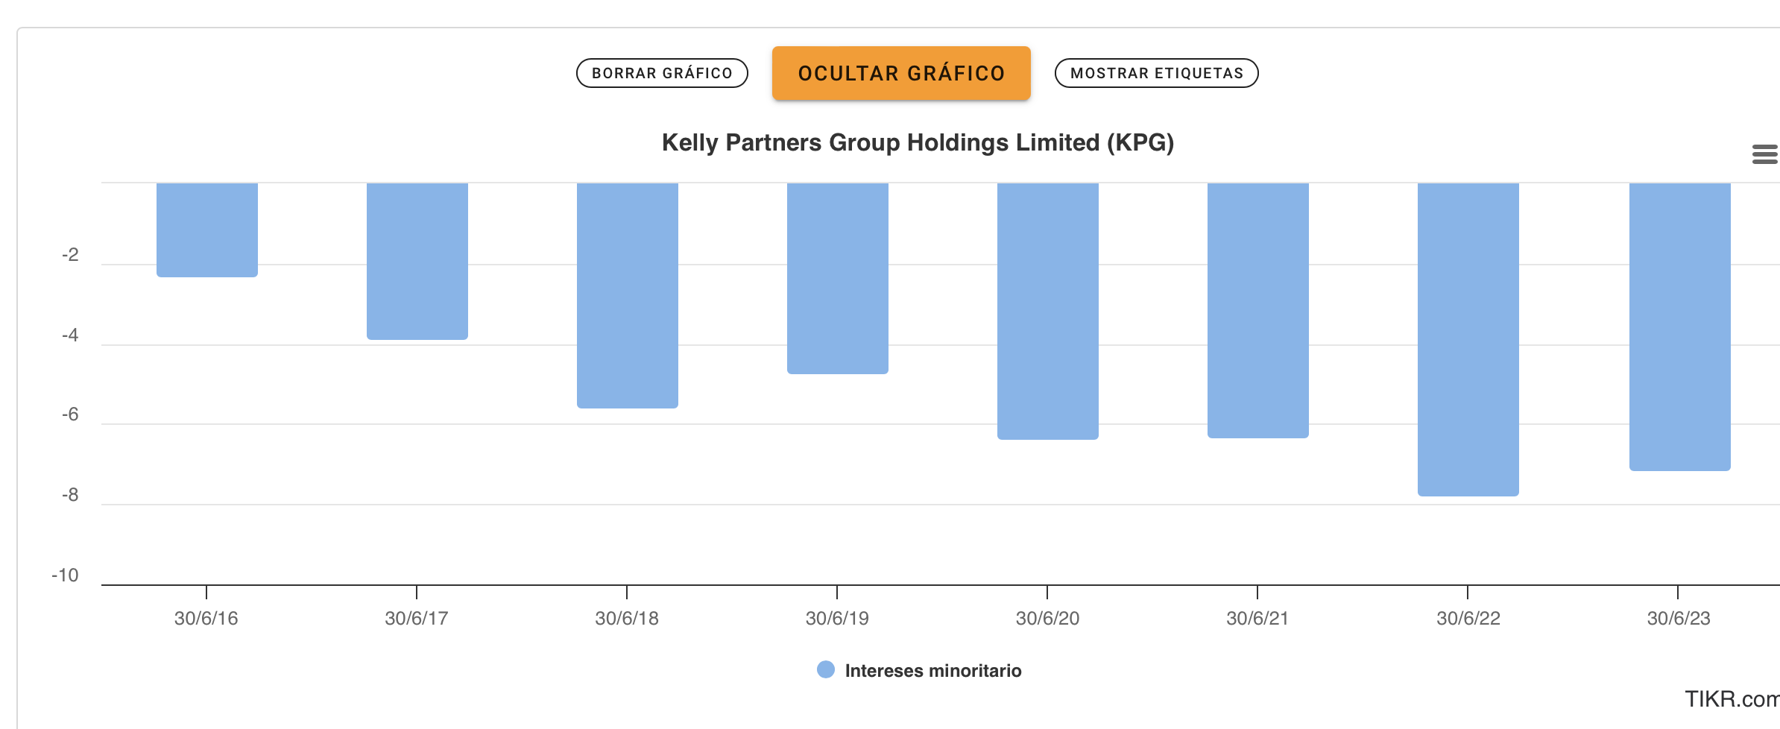Click the chart title Kelly Partners Group
This screenshot has width=1780, height=729.
tap(918, 142)
